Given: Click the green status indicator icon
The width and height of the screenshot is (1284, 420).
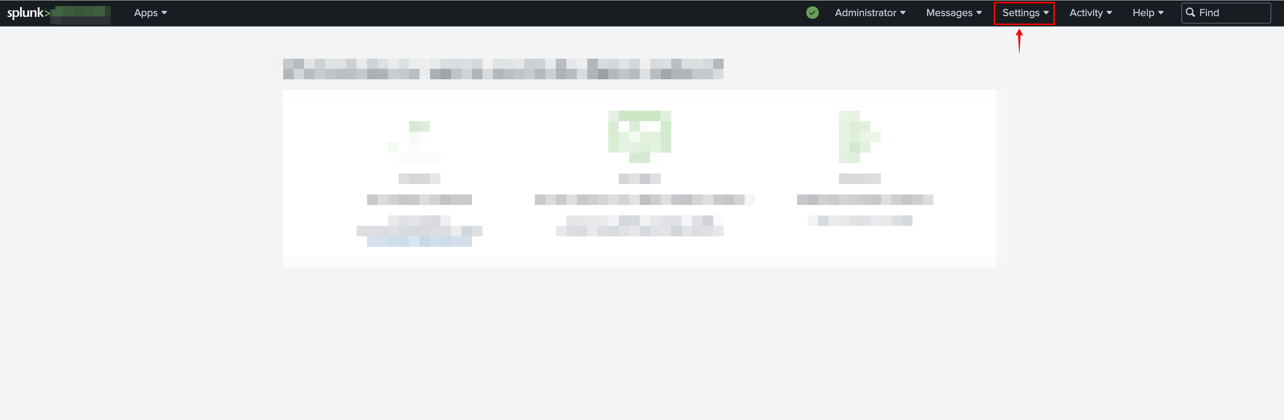Looking at the screenshot, I should 812,12.
